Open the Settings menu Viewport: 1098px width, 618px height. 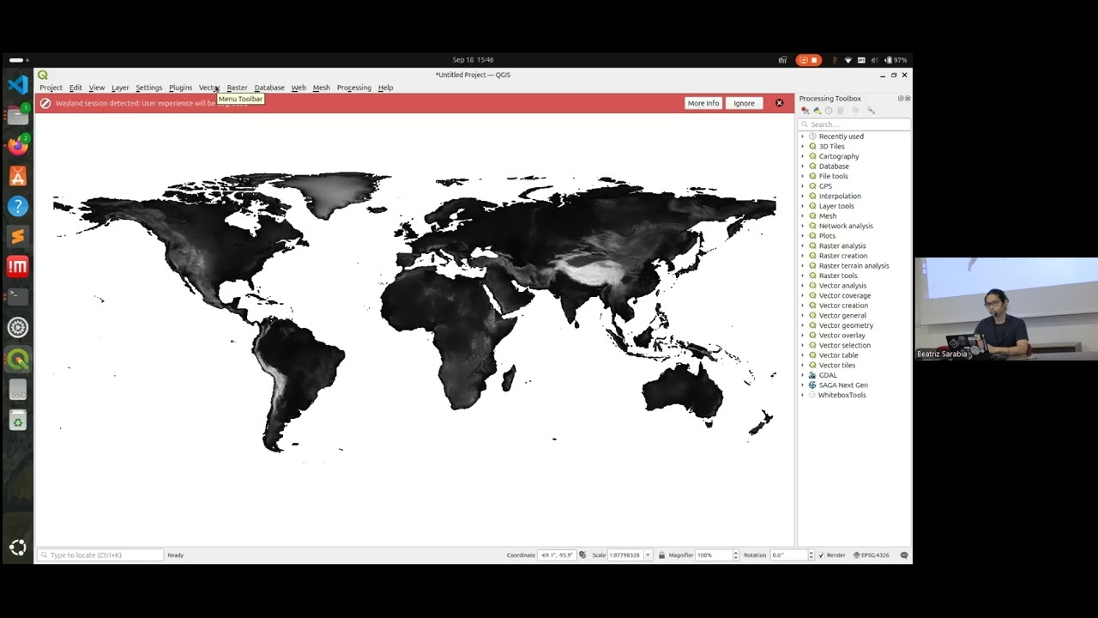[x=148, y=88]
